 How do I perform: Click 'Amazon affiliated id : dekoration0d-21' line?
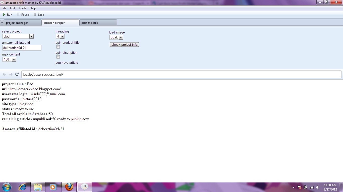pyautogui.click(x=33, y=129)
